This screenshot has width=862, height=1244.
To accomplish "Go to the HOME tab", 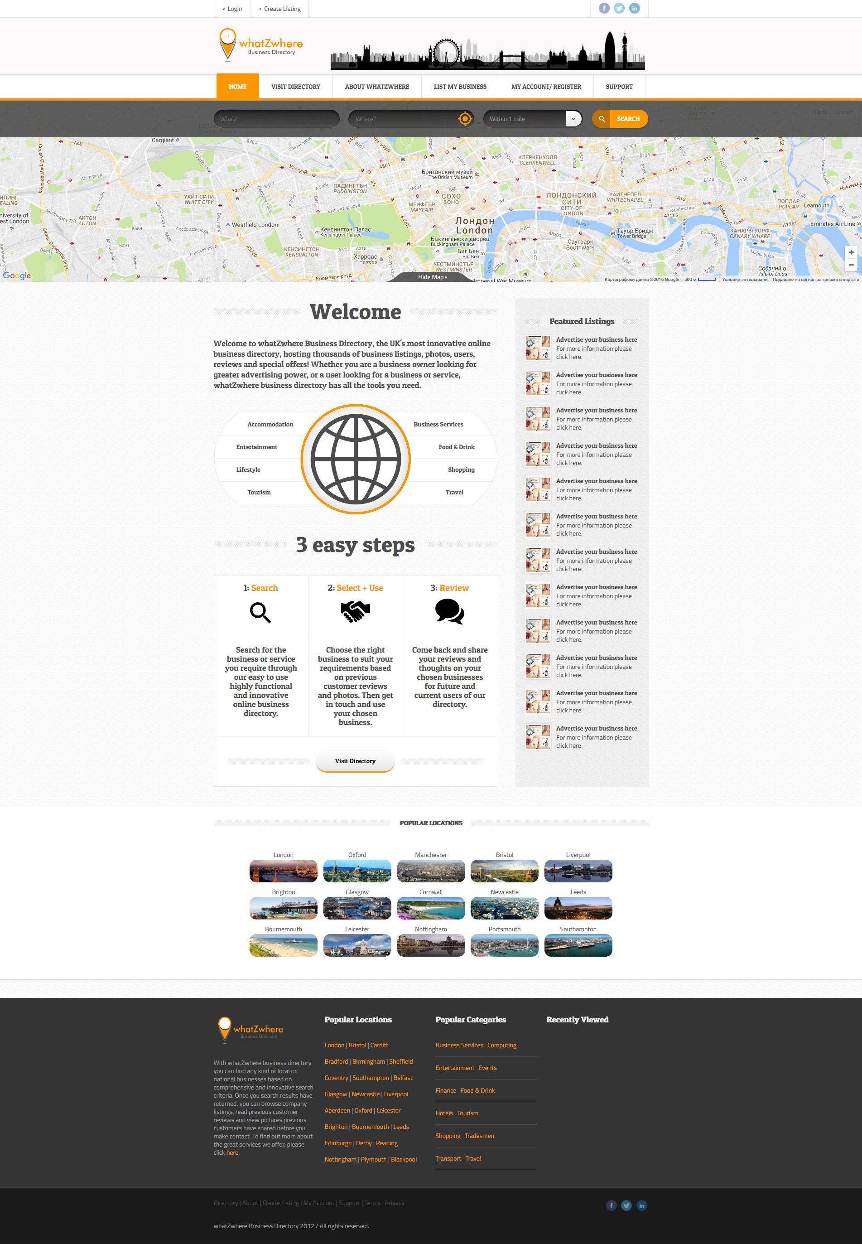I will click(238, 87).
